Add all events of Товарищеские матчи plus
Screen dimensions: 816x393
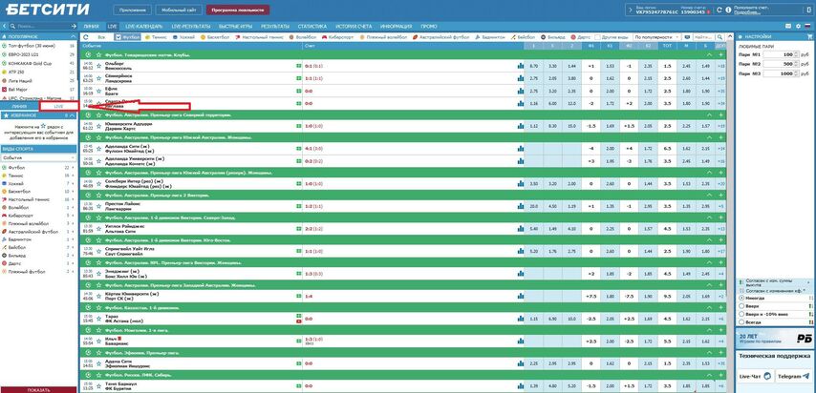pos(720,55)
